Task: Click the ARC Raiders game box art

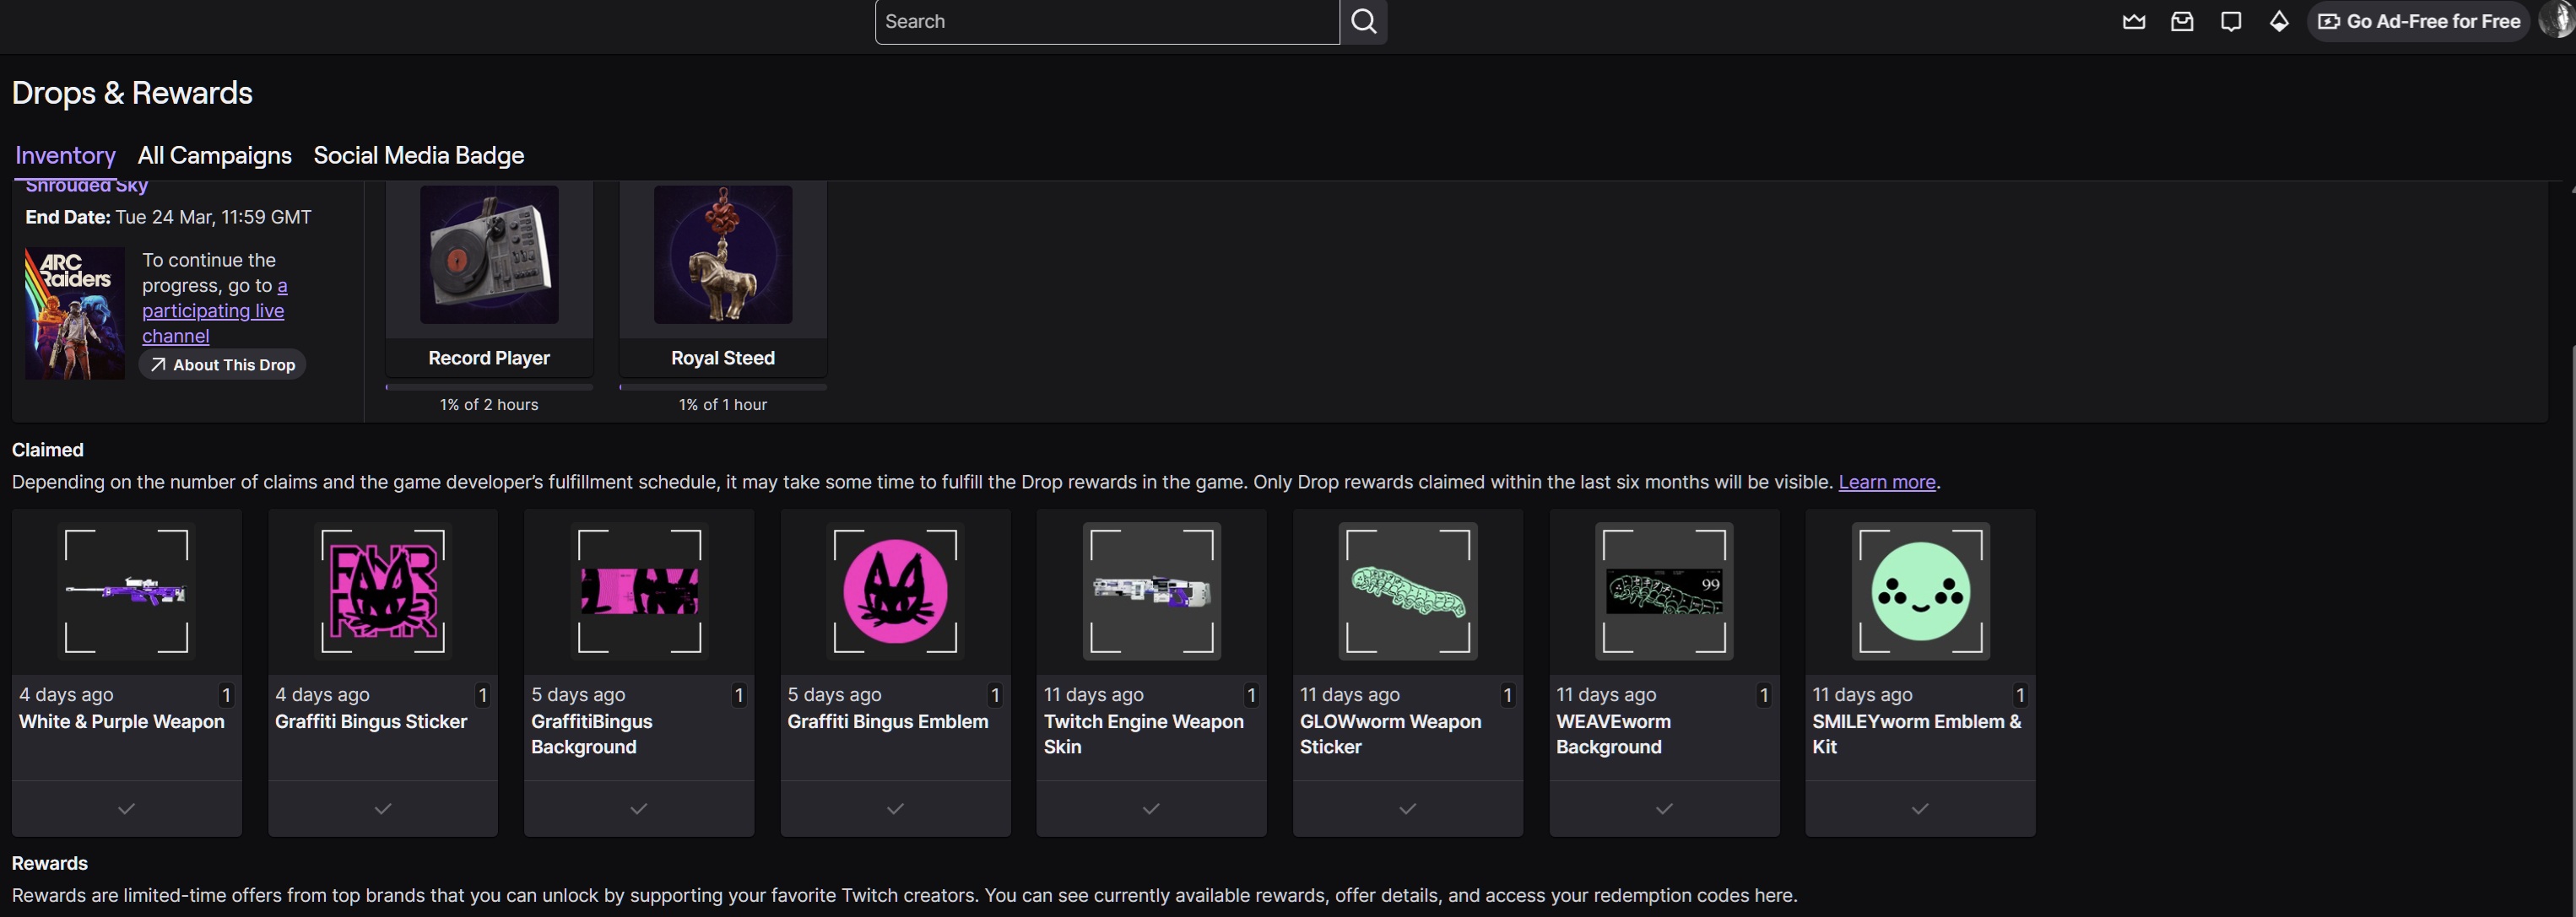Action: [x=75, y=313]
